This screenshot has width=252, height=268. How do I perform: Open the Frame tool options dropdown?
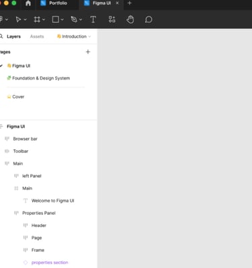pyautogui.click(x=44, y=20)
